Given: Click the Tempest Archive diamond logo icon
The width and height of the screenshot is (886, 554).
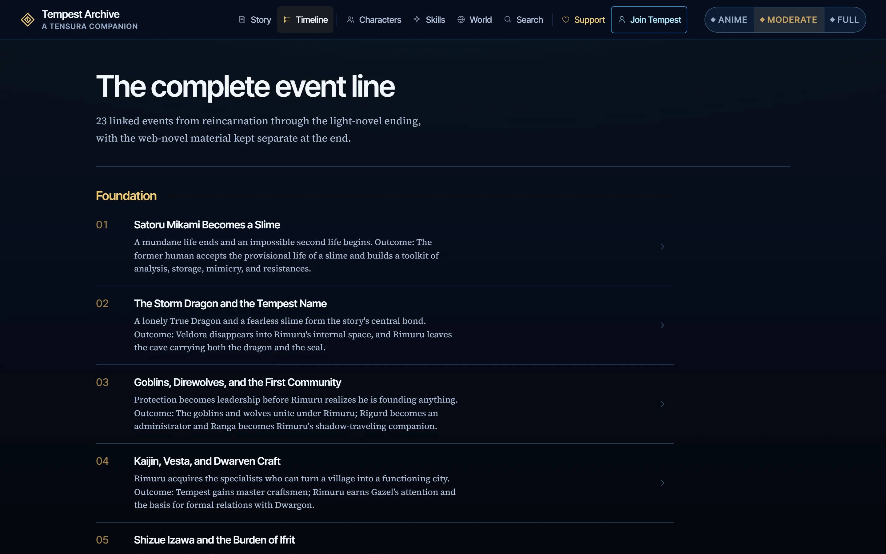Looking at the screenshot, I should tap(27, 20).
